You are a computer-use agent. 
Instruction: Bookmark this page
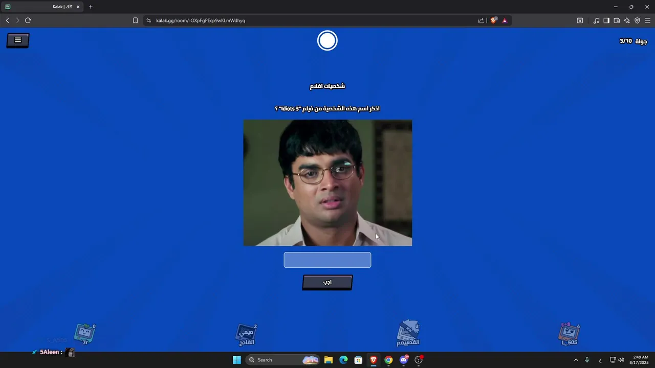(x=135, y=20)
